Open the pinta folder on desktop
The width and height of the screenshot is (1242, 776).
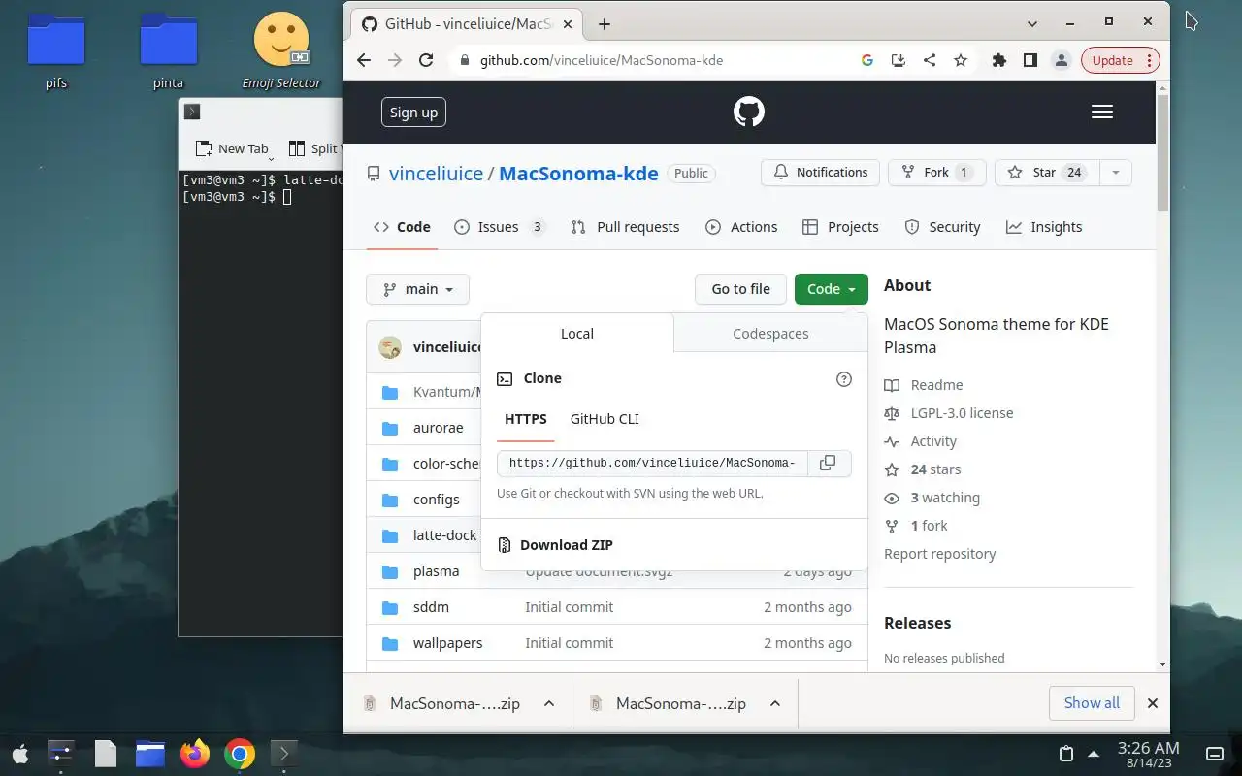coord(169,50)
